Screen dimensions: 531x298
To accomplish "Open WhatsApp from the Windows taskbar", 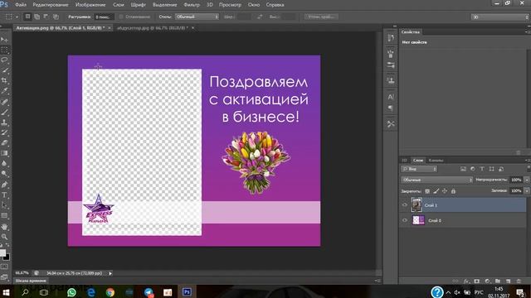I will [72, 292].
